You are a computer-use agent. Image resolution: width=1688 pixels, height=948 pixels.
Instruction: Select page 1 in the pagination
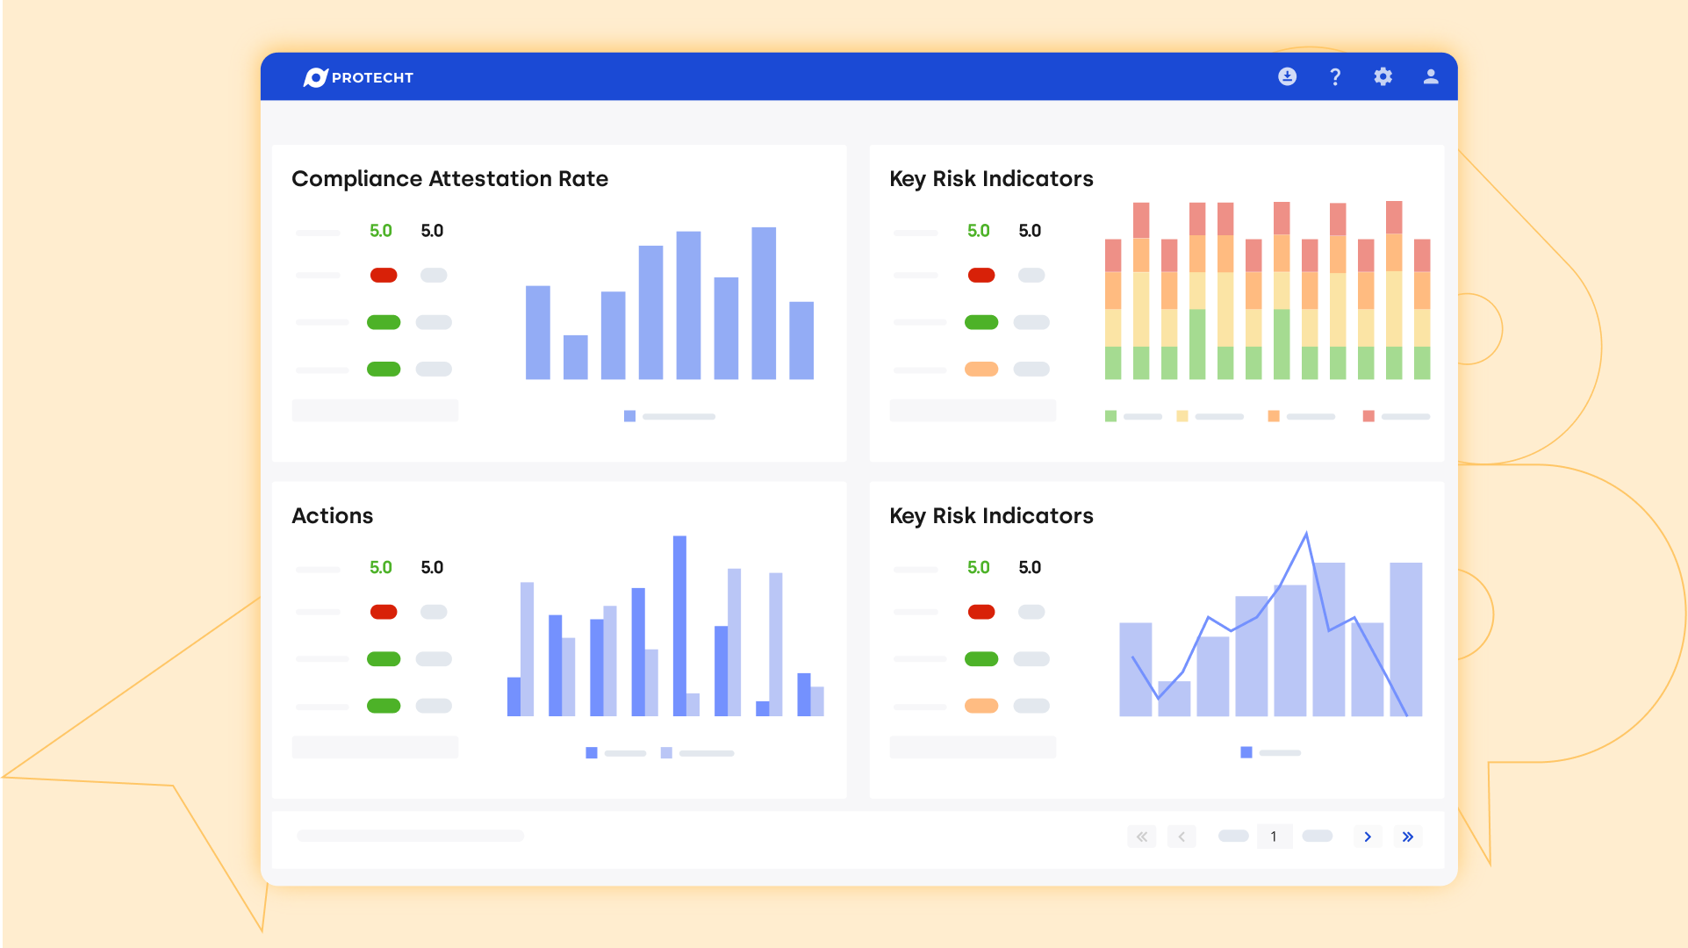tap(1274, 837)
